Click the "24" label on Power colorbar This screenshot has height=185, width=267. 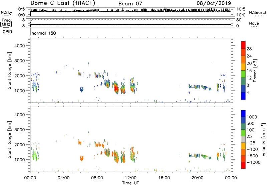pyautogui.click(x=249, y=56)
